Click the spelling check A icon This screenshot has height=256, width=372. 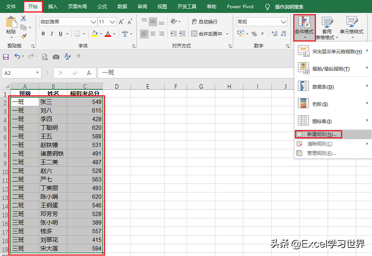[x=67, y=56]
